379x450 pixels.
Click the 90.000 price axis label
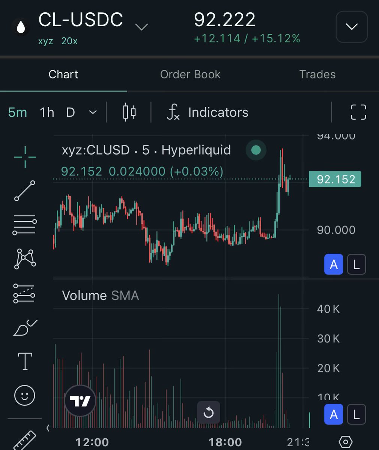pyautogui.click(x=336, y=230)
